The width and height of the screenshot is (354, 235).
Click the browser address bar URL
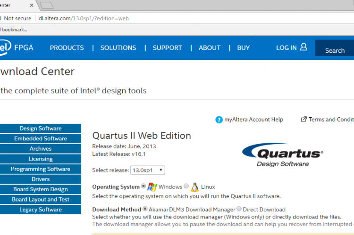point(84,18)
